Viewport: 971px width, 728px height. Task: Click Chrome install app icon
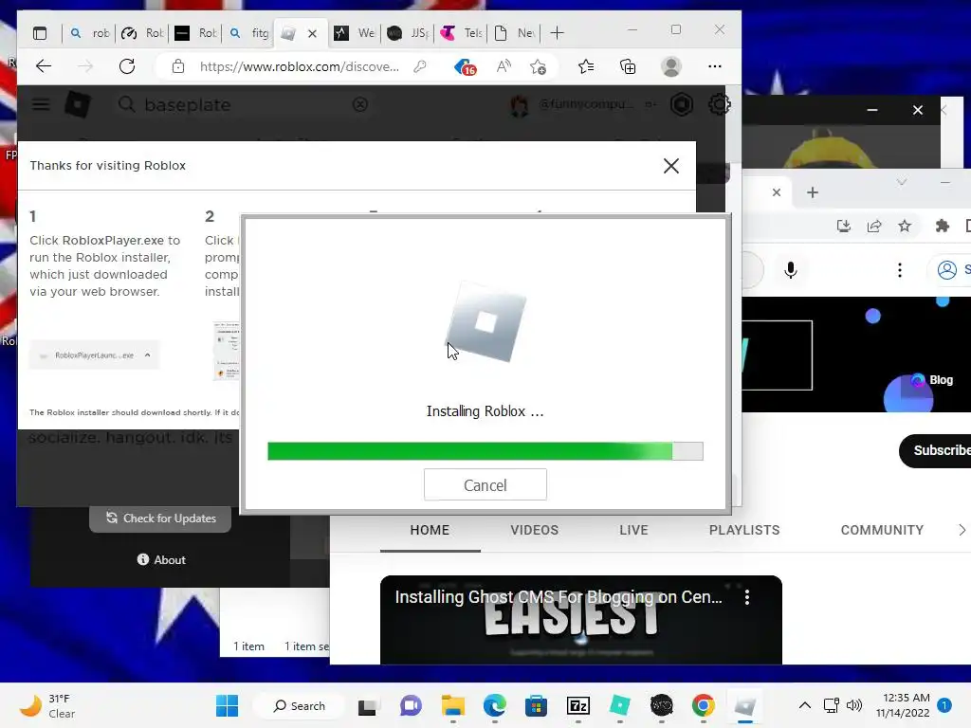[843, 226]
